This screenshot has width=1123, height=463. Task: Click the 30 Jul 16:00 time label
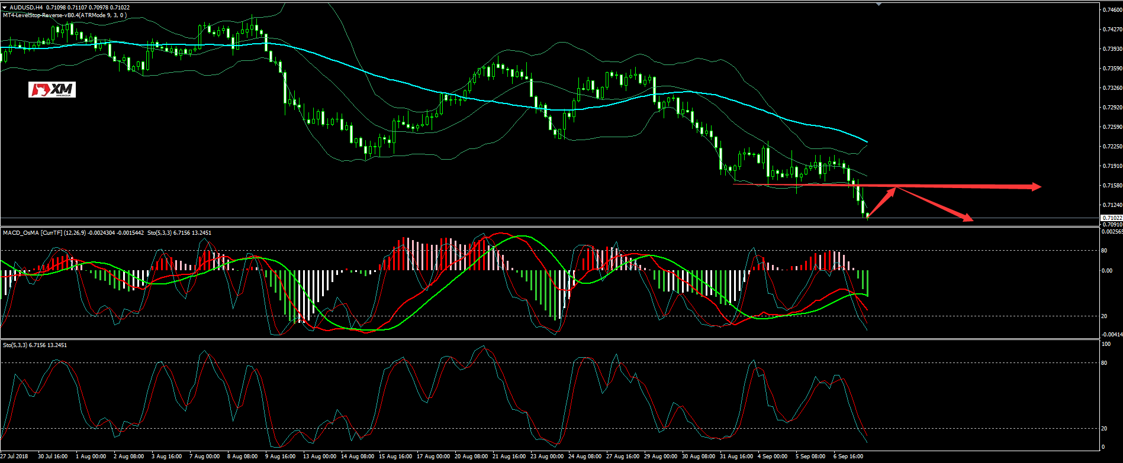(x=53, y=456)
